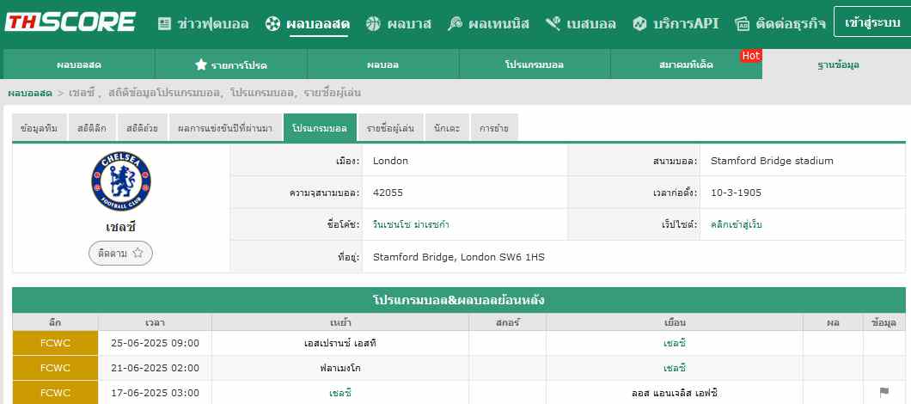This screenshot has width=911, height=404.
Task: Switch to รายการโปรด tab
Action: click(231, 64)
